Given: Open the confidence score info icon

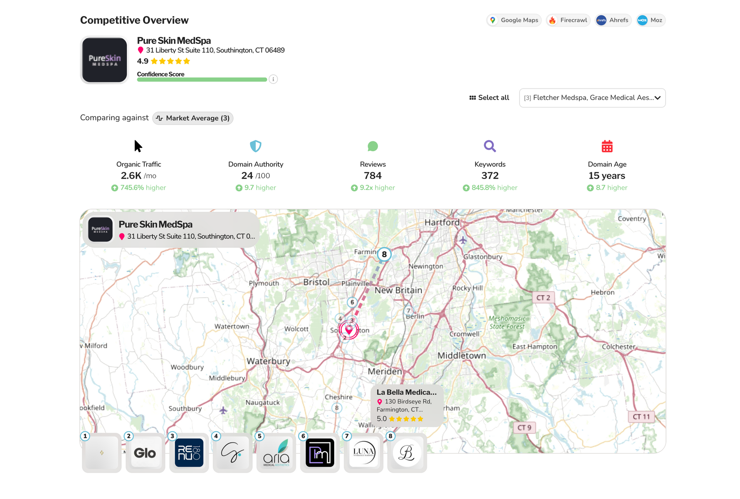Looking at the screenshot, I should 273,79.
